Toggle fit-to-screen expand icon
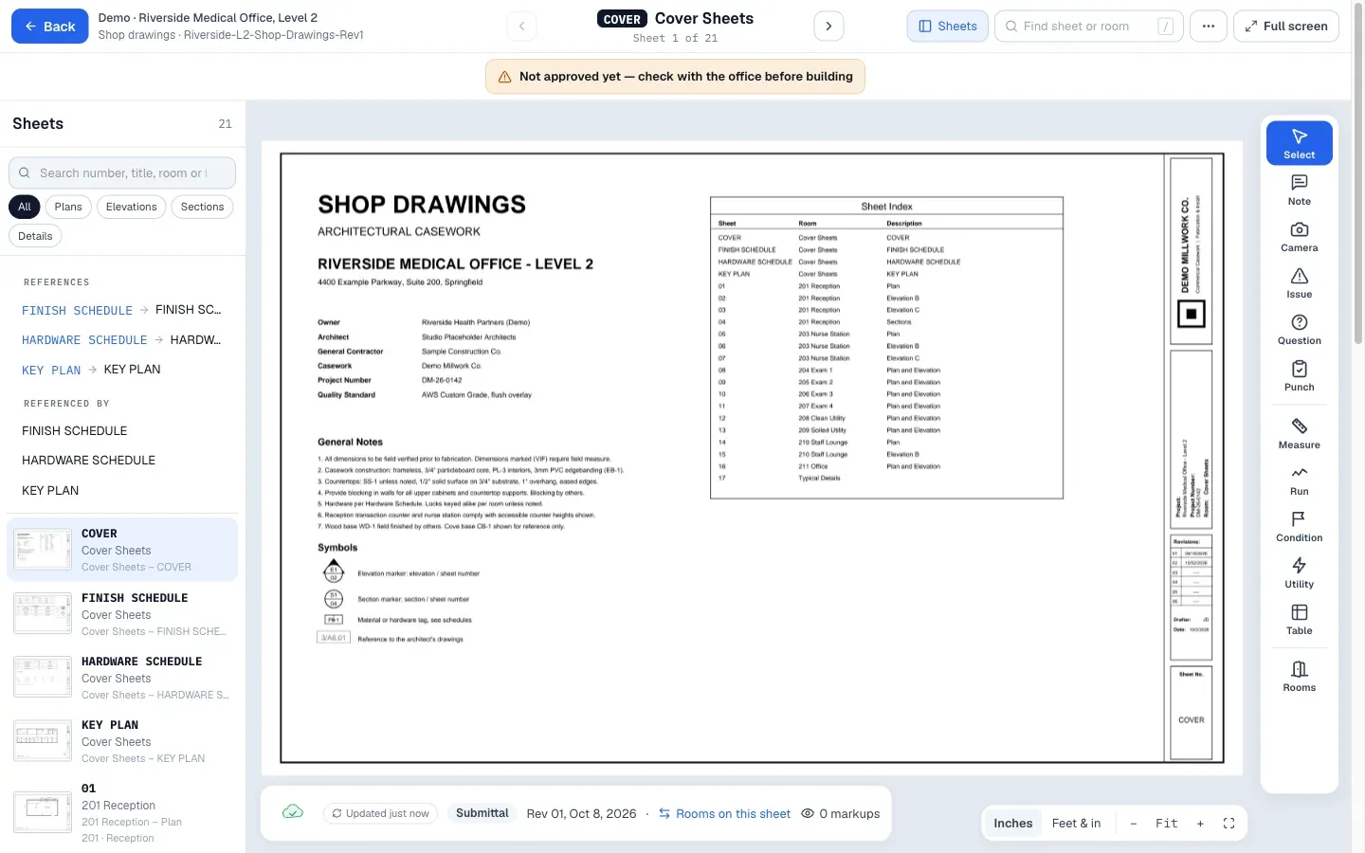The height and width of the screenshot is (853, 1365). click(1228, 824)
